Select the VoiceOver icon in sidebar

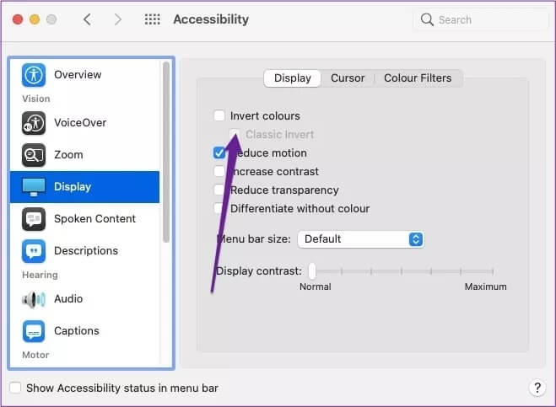click(34, 123)
